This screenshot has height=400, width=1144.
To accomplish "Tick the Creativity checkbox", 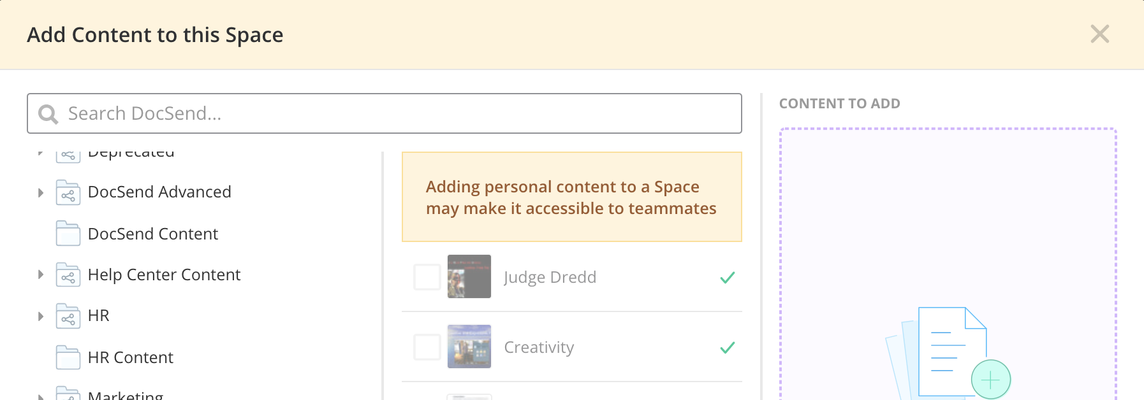I will click(x=427, y=347).
